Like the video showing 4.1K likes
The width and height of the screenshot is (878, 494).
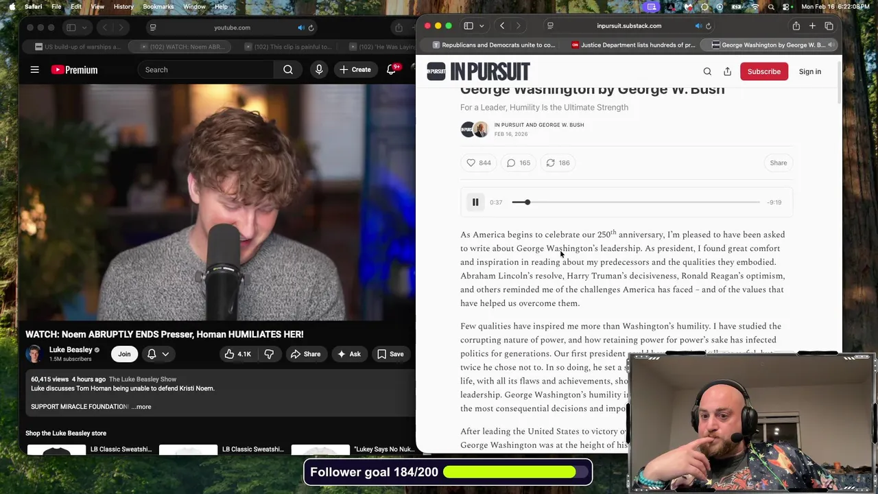[237, 354]
